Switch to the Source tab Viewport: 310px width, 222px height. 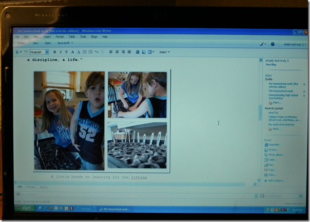pyautogui.click(x=44, y=187)
